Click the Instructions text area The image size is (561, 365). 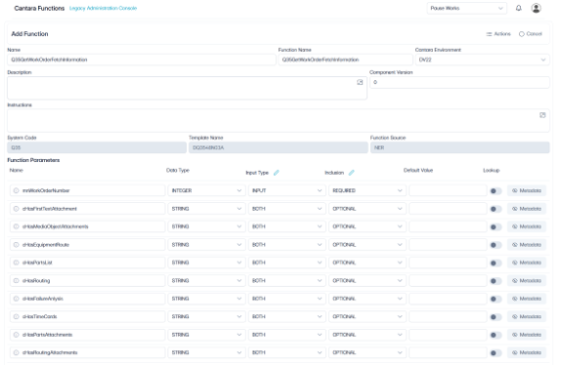click(x=278, y=121)
